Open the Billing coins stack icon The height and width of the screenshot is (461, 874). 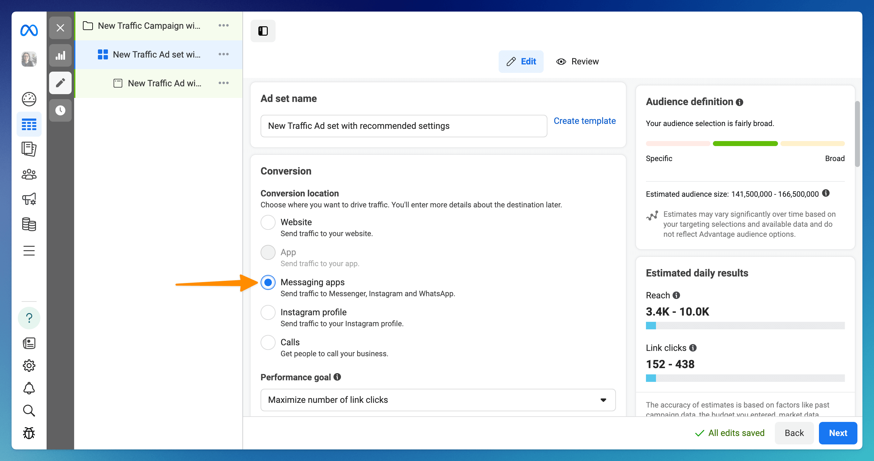tap(29, 224)
